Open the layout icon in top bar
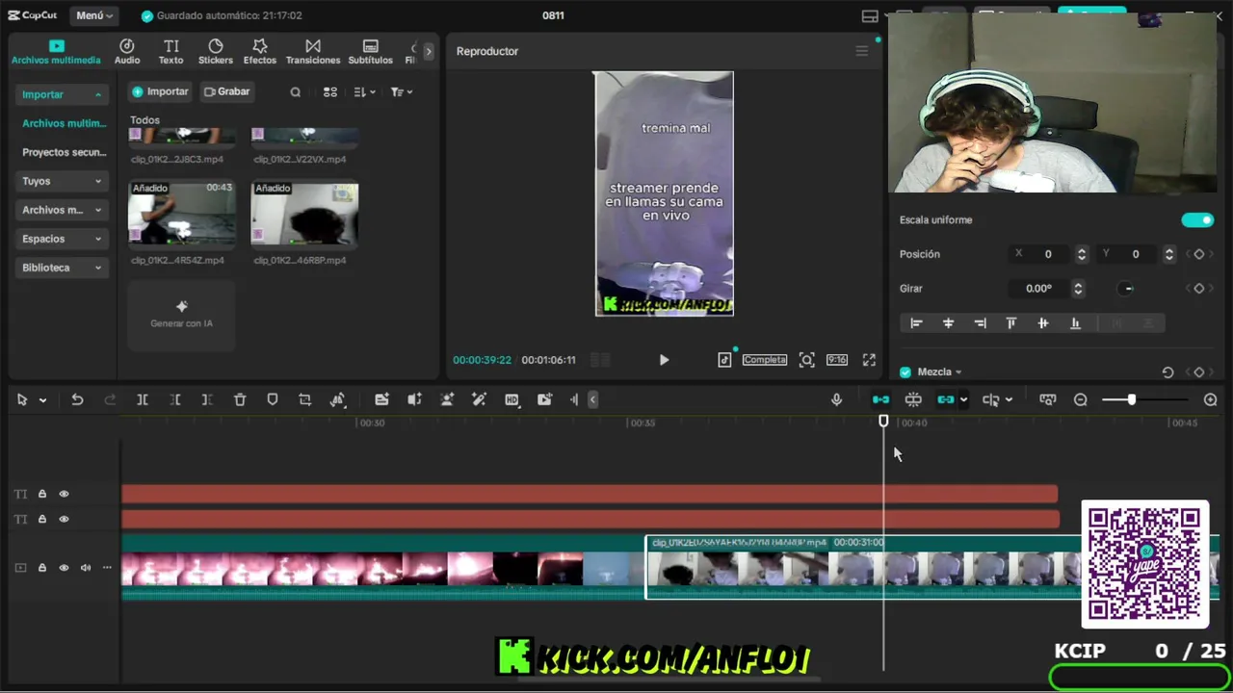This screenshot has height=693, width=1233. [x=870, y=16]
